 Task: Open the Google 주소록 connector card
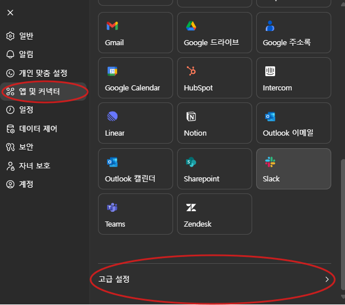coord(293,33)
